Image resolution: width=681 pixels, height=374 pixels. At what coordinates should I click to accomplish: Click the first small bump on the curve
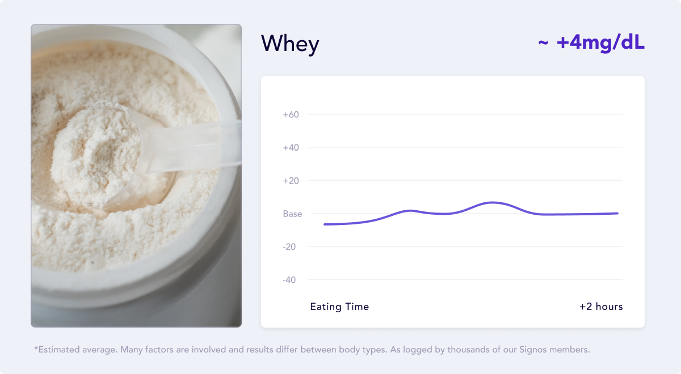point(410,210)
